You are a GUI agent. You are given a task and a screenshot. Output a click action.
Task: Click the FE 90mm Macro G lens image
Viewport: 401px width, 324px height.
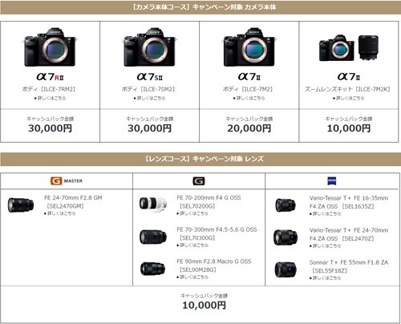[153, 269]
